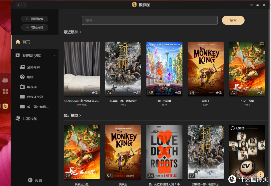Click the back navigation arrow in title bar
Image resolution: width=271 pixels, height=186 pixels.
pos(19,5)
